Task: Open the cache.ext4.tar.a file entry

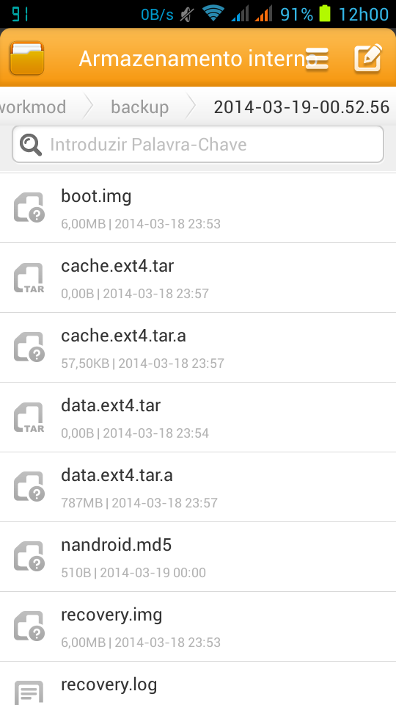Action: coord(198,347)
